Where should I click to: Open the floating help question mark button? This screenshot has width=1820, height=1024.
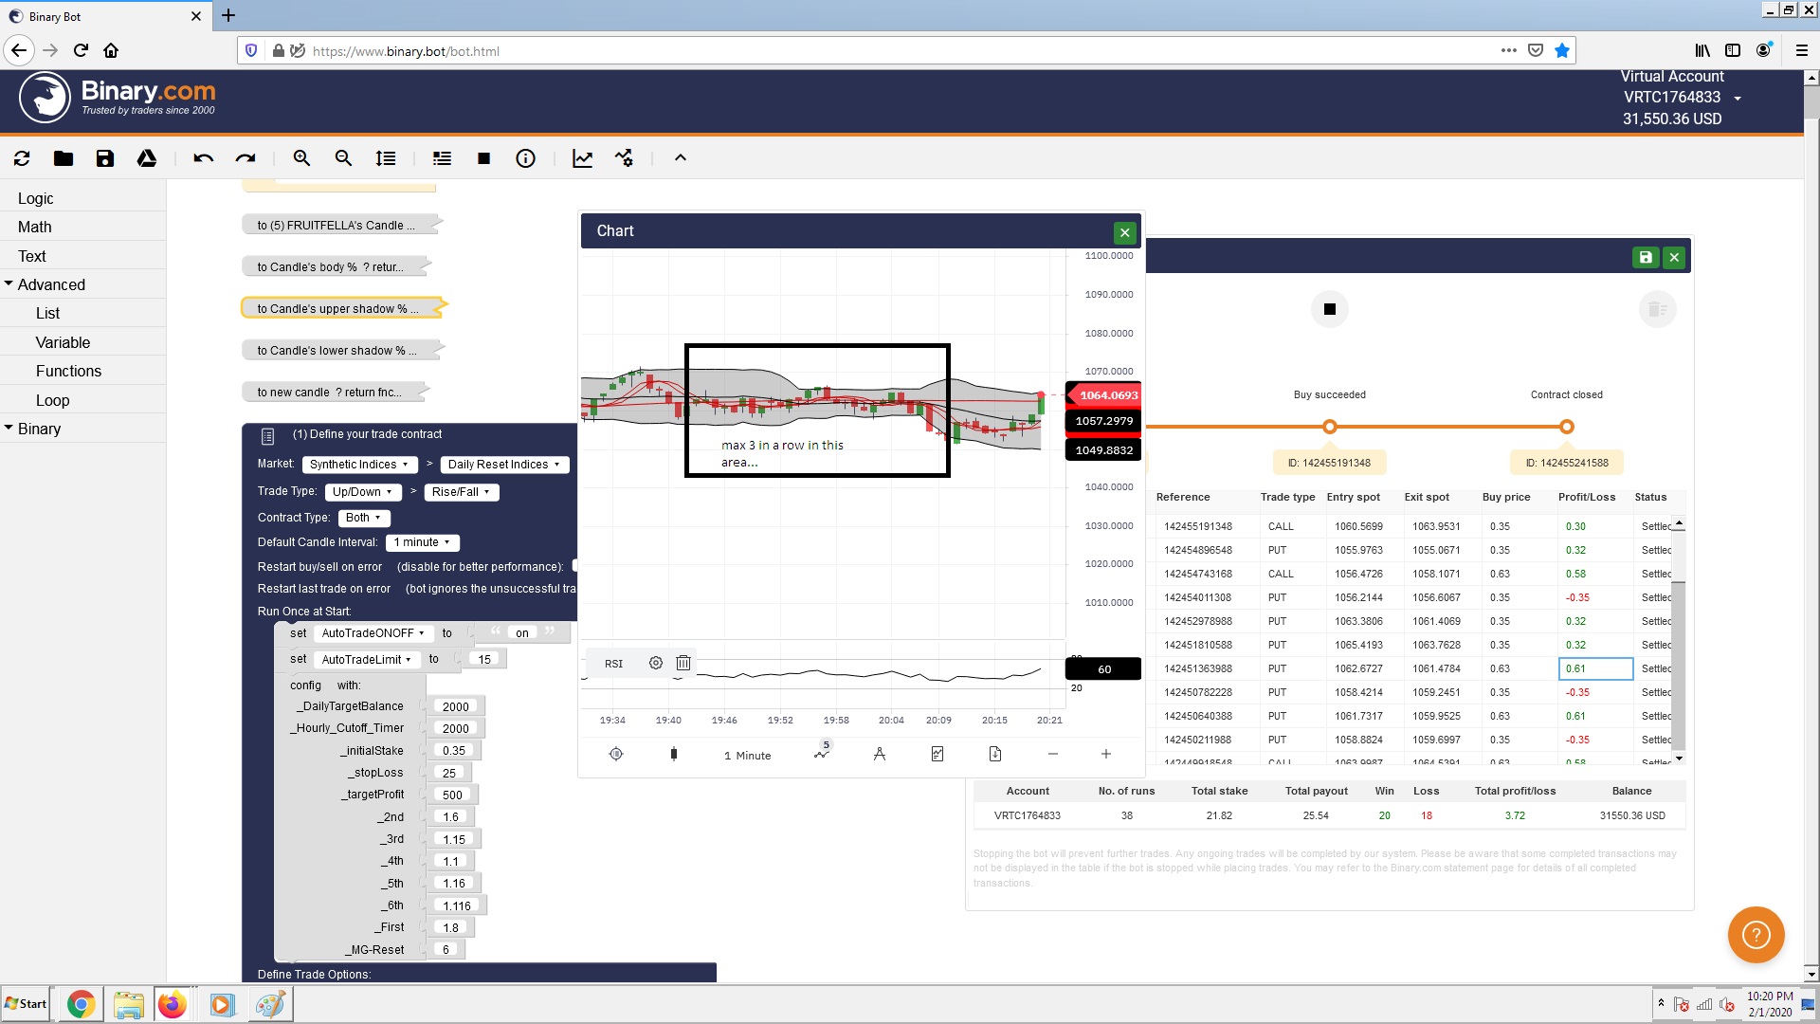tap(1755, 935)
